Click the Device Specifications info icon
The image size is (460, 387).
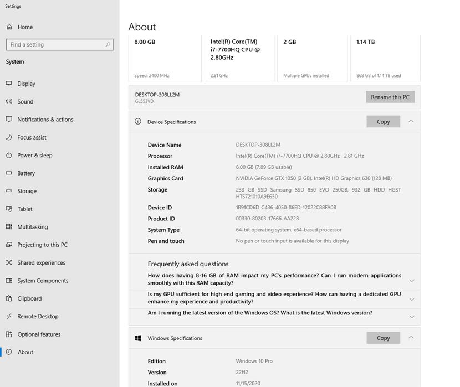point(138,122)
